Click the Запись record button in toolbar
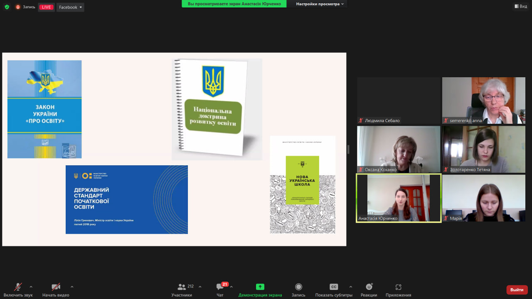Image resolution: width=532 pixels, height=299 pixels. click(x=298, y=287)
